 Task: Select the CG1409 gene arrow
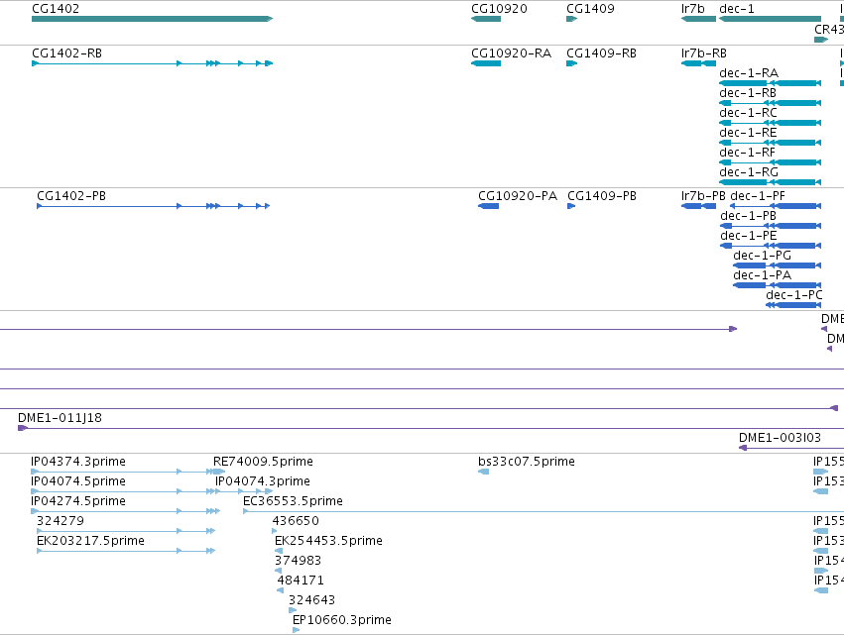[571, 19]
